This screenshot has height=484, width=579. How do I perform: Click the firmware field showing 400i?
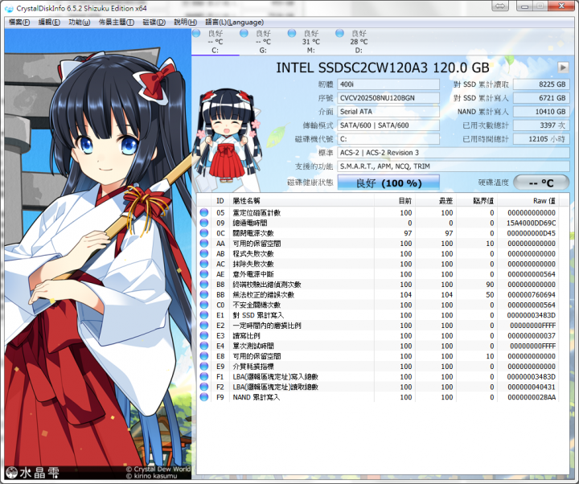pyautogui.click(x=388, y=84)
